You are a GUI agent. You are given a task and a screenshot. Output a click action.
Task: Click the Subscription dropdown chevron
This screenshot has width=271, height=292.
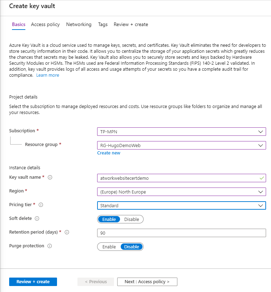(261, 132)
